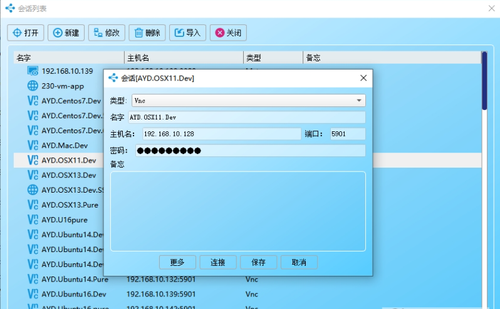Click the 新建 (New) toolbar button
500x309 pixels.
(66, 33)
